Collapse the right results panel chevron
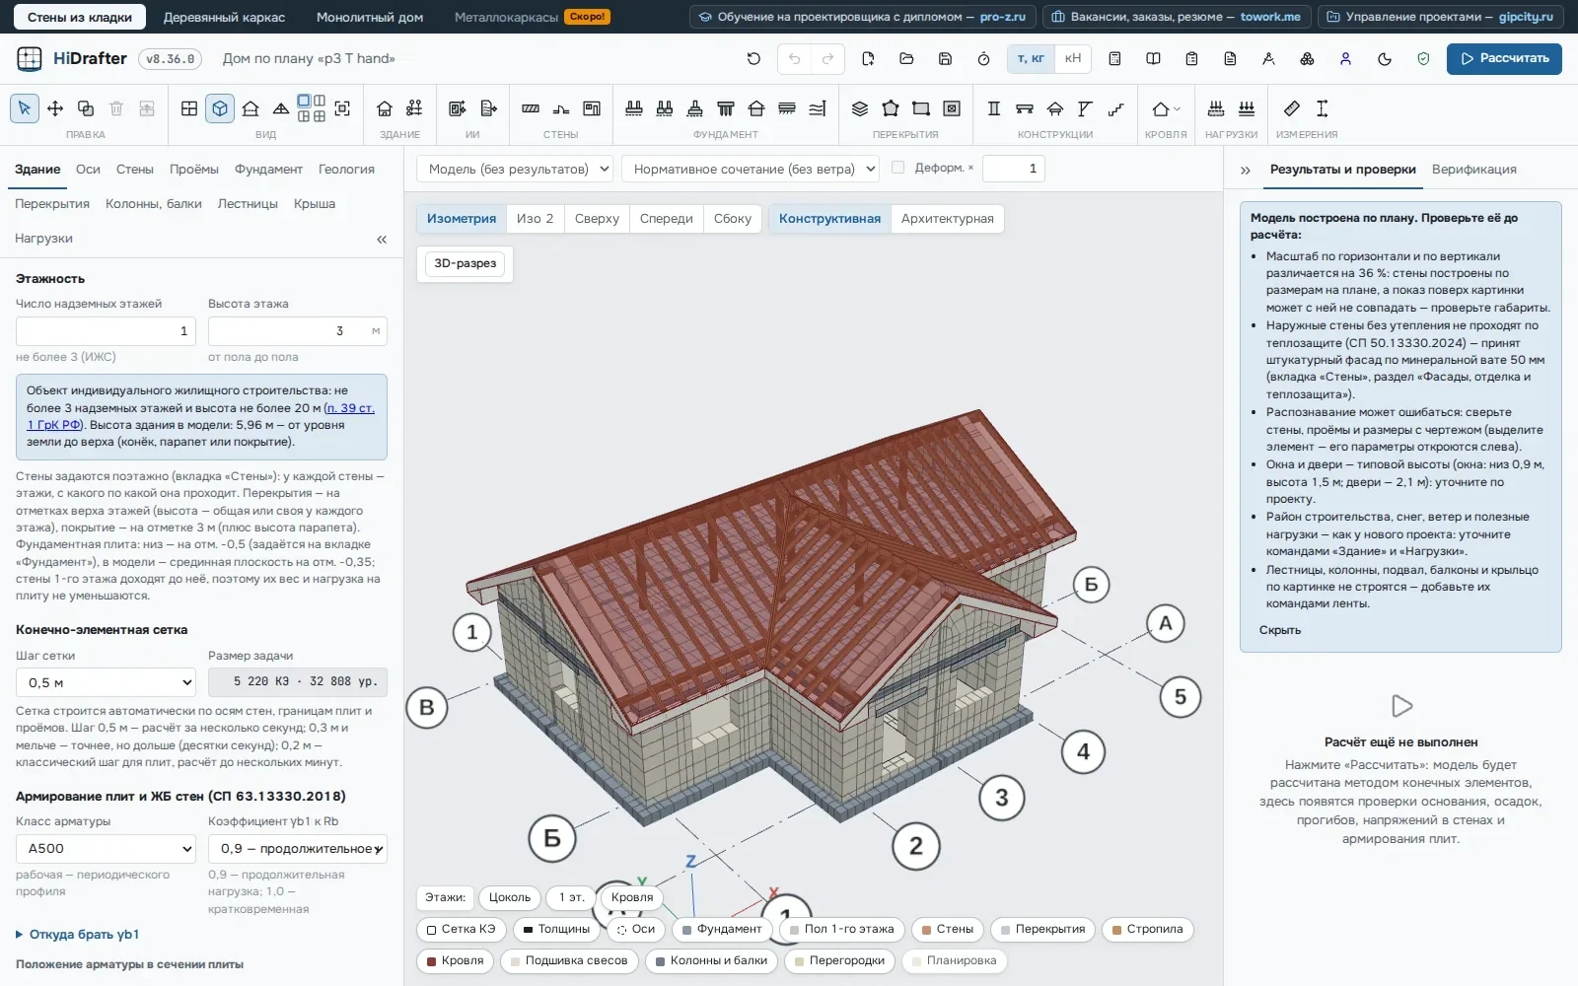The image size is (1578, 986). click(x=1246, y=170)
